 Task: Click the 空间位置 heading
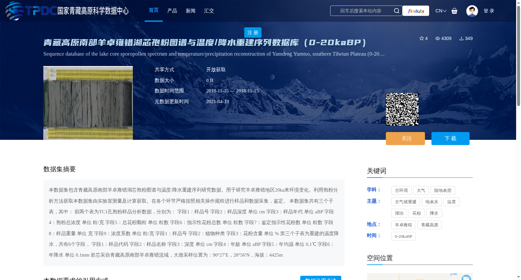380,258
